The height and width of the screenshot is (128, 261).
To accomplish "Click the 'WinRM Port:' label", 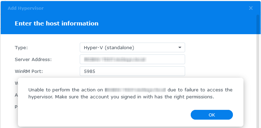I will [29, 71].
